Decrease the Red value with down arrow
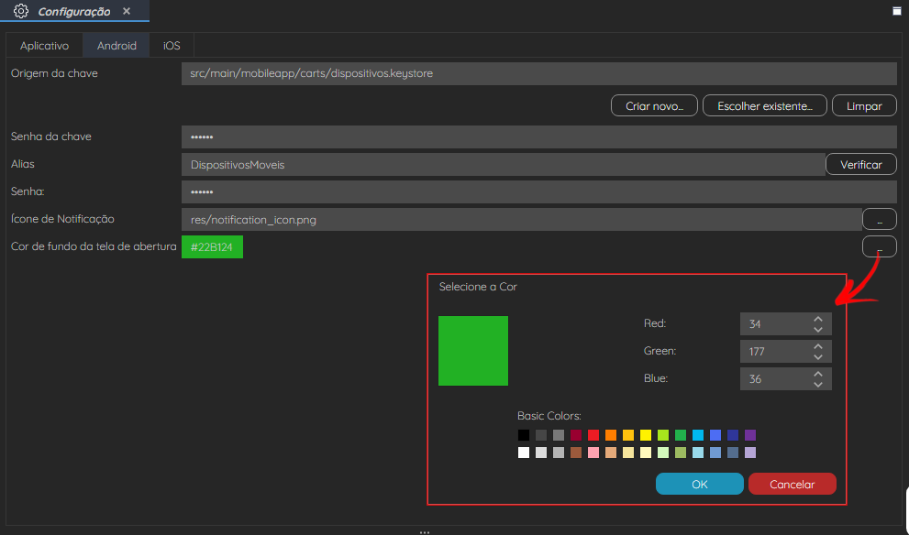909x535 pixels. pyautogui.click(x=818, y=330)
